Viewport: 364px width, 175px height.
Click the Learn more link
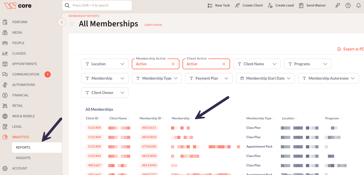[x=153, y=25]
